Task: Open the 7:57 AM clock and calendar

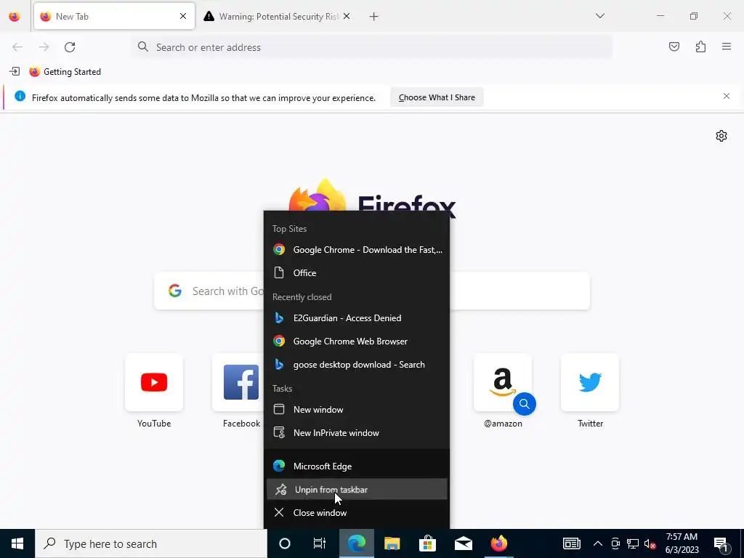Action: [682, 543]
